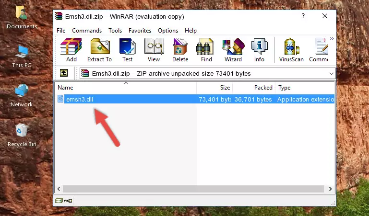
Task: Run the VirusScan icon
Action: click(x=291, y=50)
